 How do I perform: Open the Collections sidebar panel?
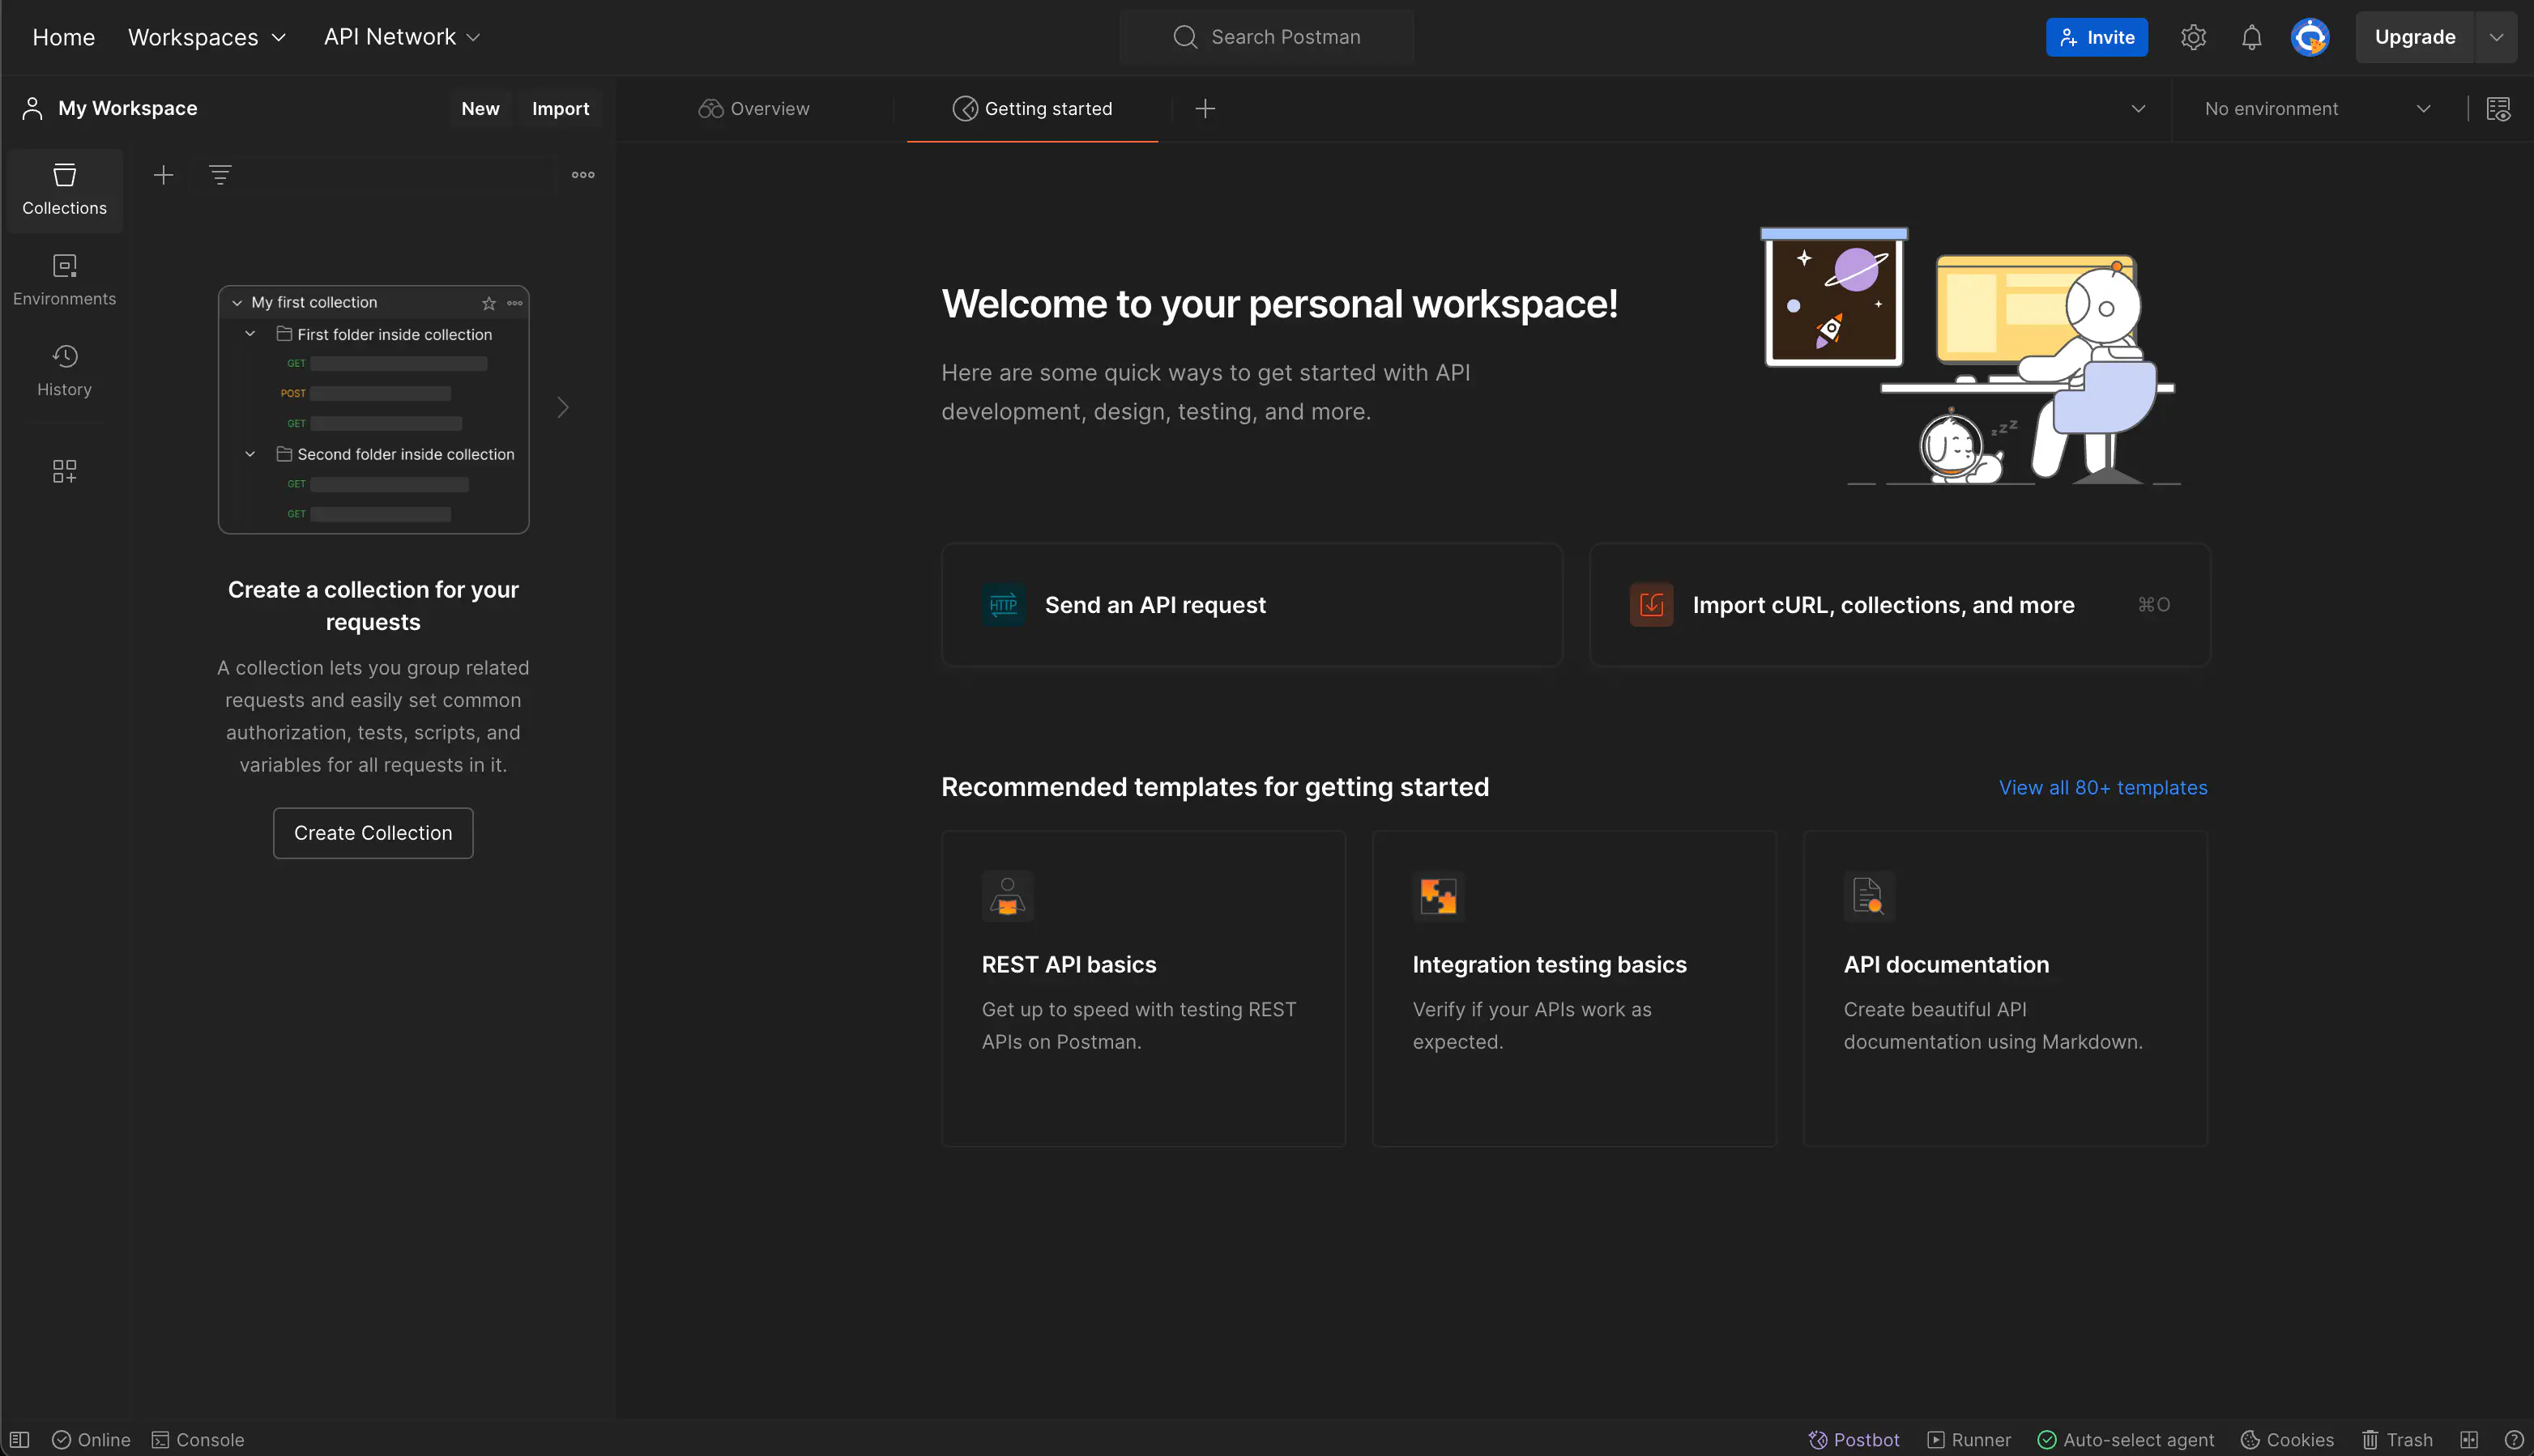click(x=64, y=190)
